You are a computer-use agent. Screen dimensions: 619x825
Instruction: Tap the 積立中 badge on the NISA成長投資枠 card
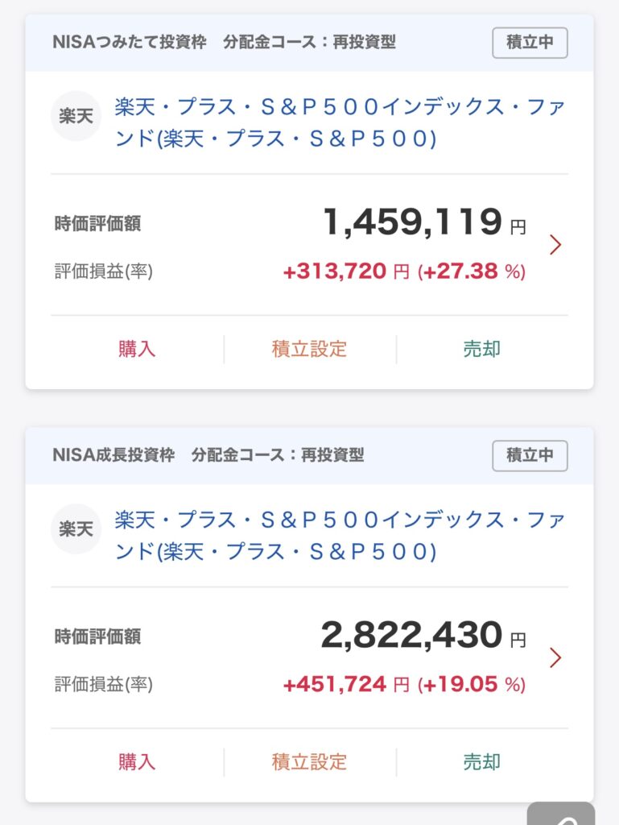pyautogui.click(x=530, y=455)
